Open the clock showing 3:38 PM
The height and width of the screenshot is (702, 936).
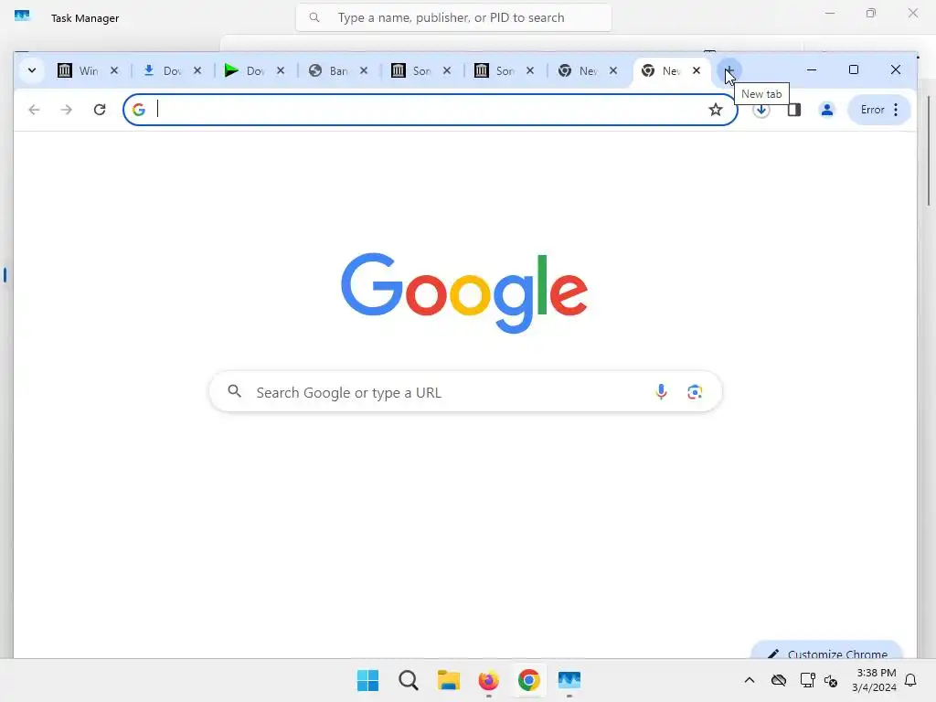(874, 680)
